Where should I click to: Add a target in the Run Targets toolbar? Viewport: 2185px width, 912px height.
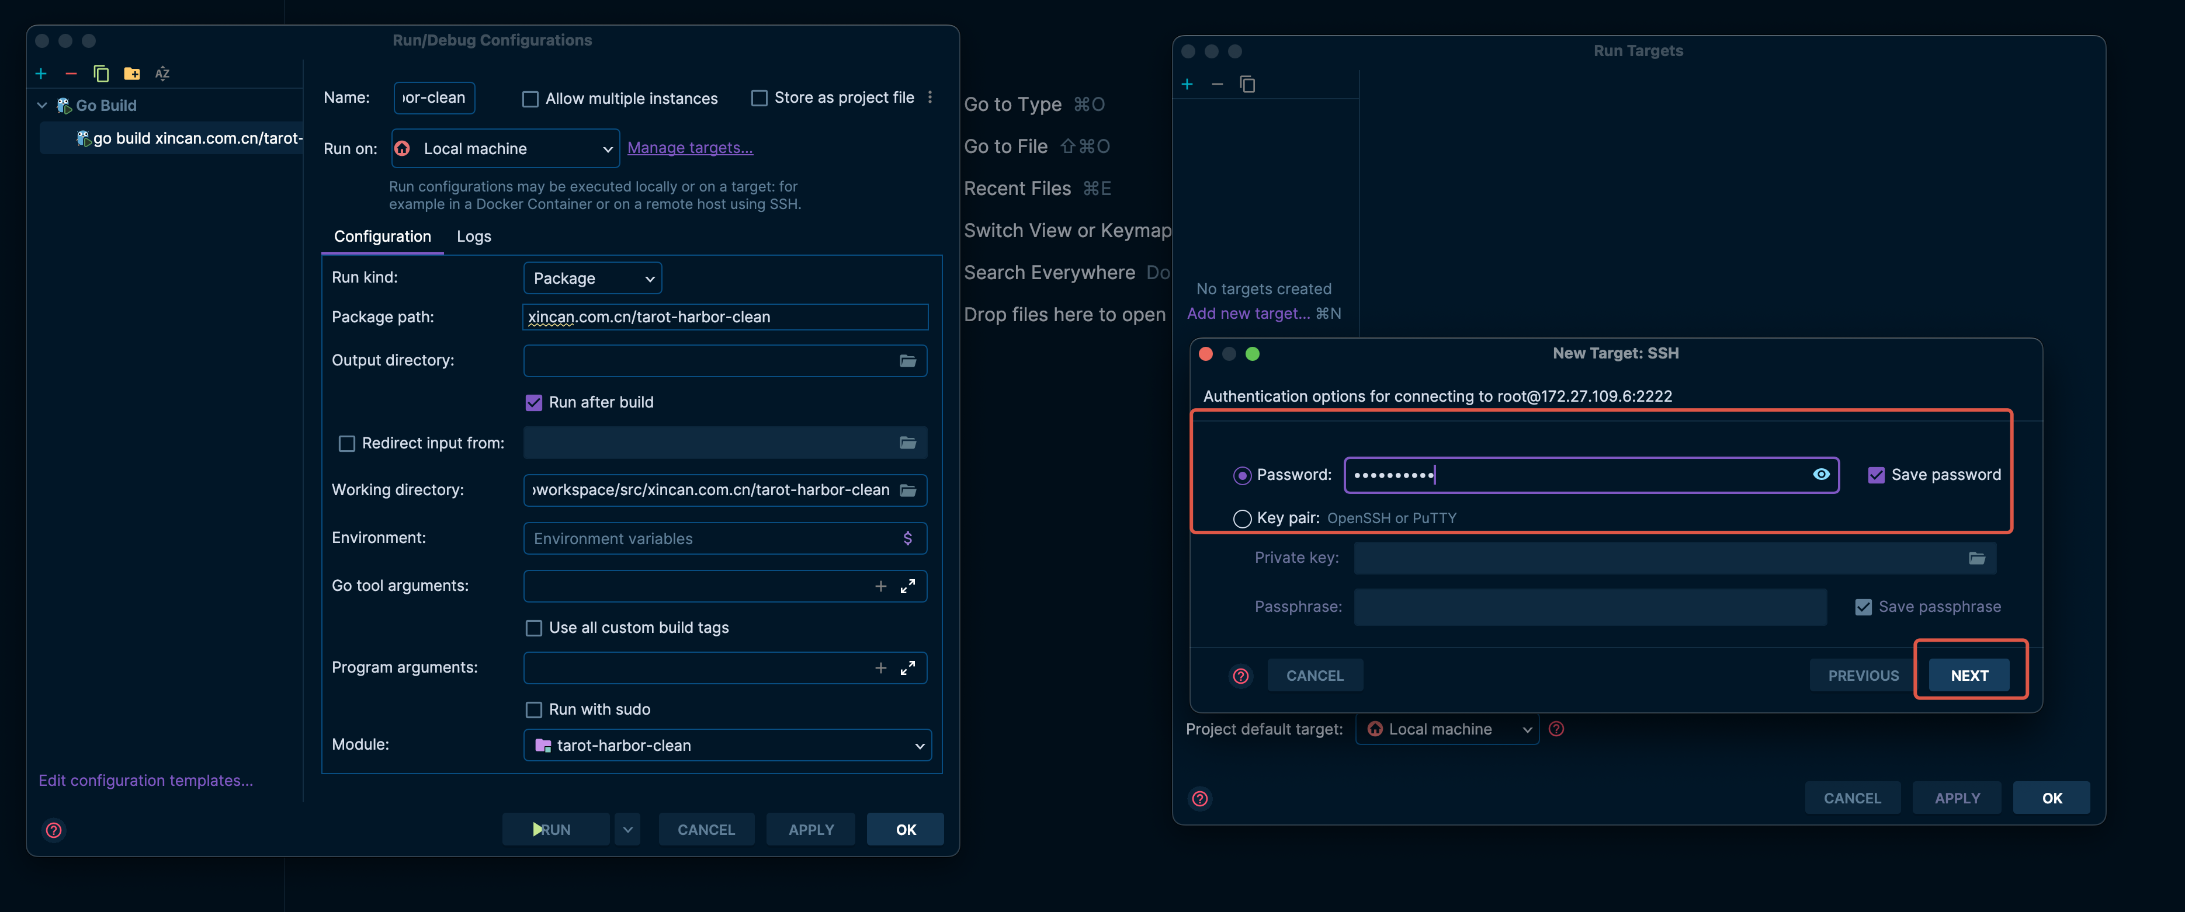(1187, 84)
